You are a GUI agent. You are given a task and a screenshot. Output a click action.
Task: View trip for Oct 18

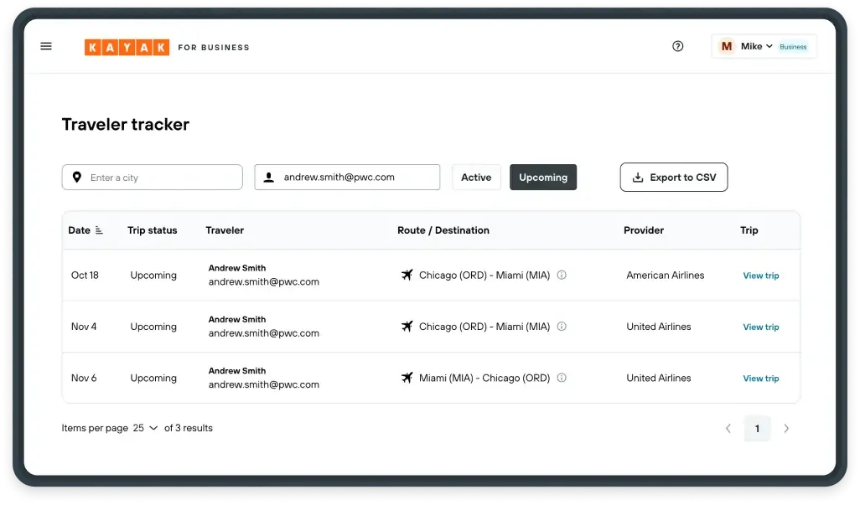click(761, 276)
